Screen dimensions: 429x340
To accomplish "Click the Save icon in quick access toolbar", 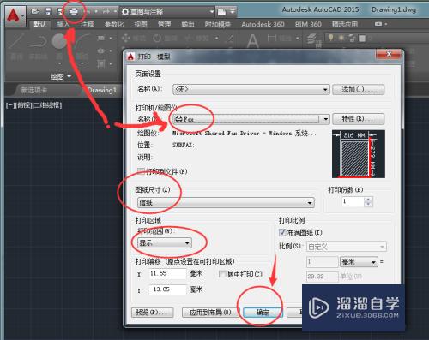I will (x=48, y=11).
